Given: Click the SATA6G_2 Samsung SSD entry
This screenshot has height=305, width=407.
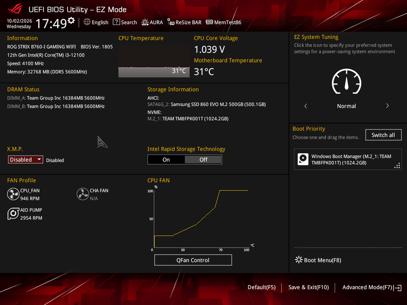Looking at the screenshot, I should click(x=207, y=104).
